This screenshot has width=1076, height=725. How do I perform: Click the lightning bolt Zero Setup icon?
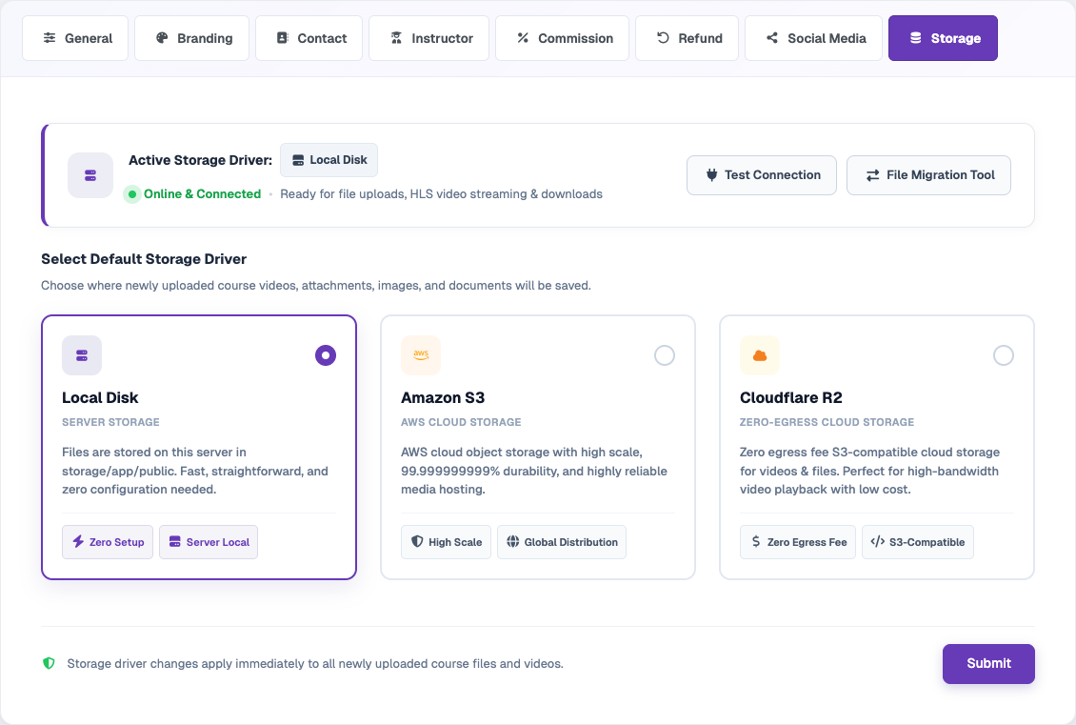tap(78, 542)
